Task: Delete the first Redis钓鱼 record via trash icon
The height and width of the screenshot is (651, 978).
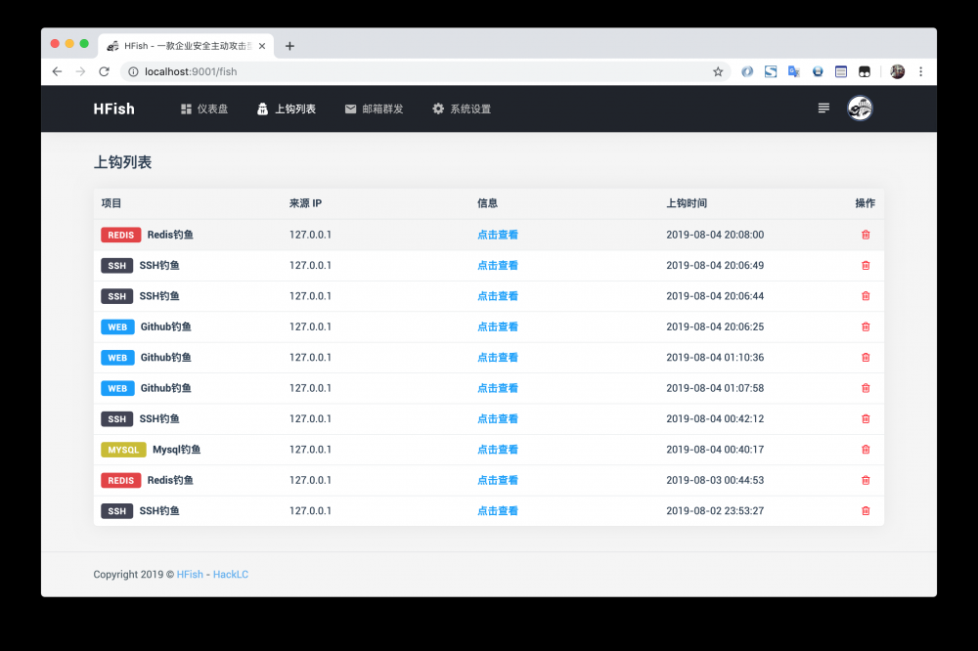Action: (x=865, y=235)
